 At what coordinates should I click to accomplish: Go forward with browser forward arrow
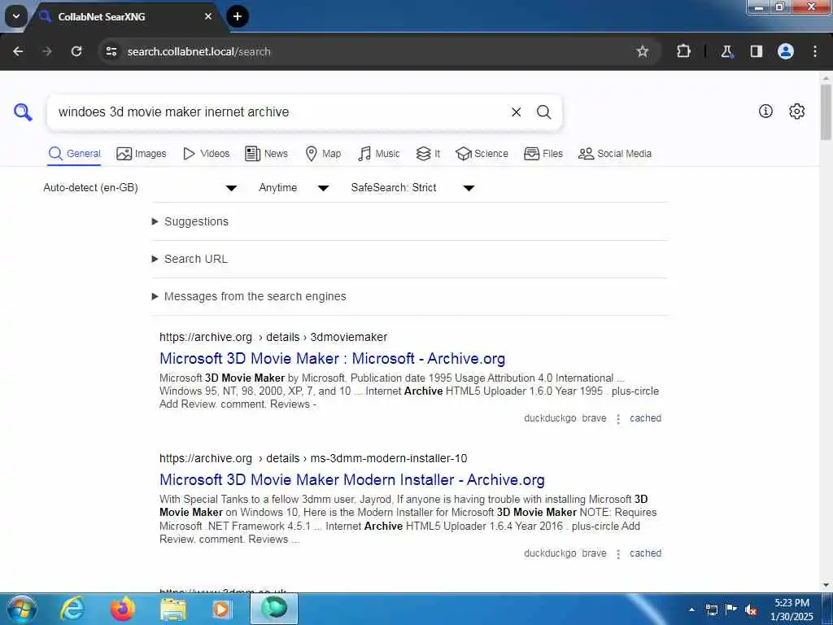click(47, 51)
